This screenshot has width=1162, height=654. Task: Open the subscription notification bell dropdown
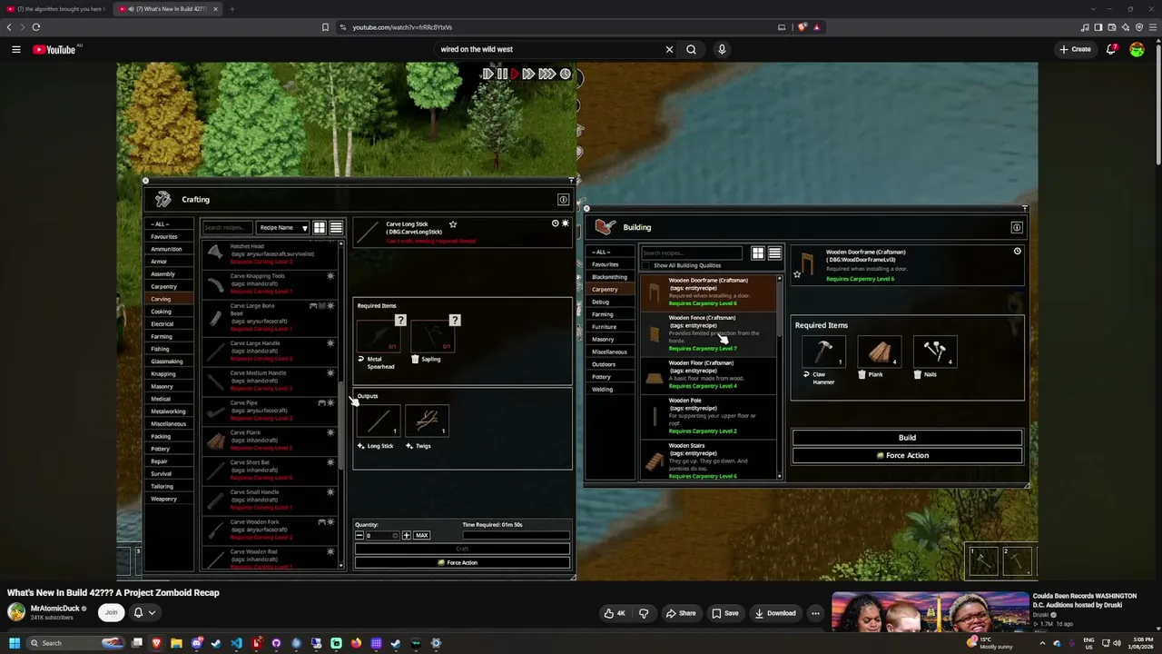143,613
